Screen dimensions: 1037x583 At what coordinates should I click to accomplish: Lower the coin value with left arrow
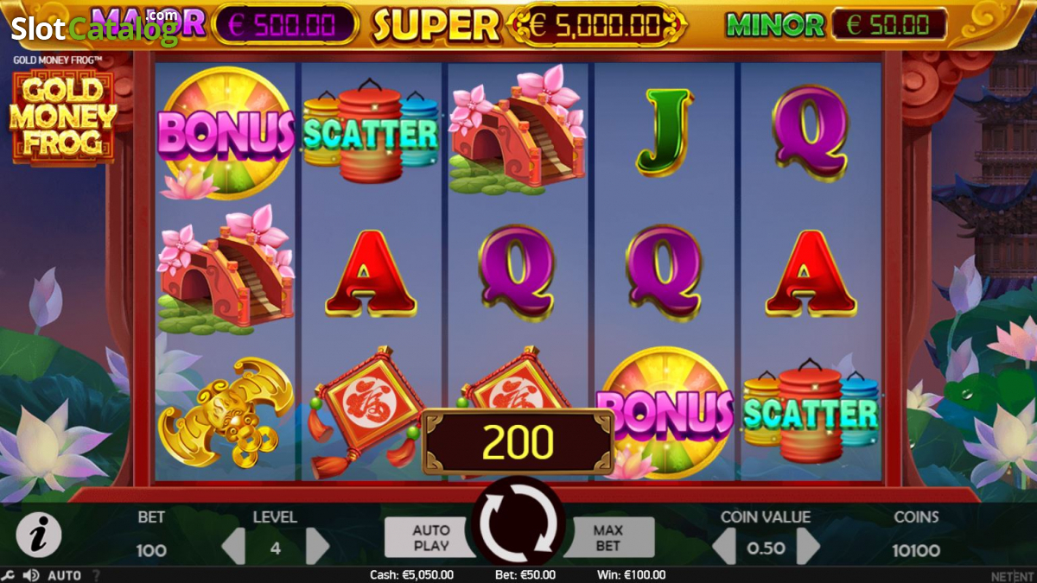pos(723,547)
